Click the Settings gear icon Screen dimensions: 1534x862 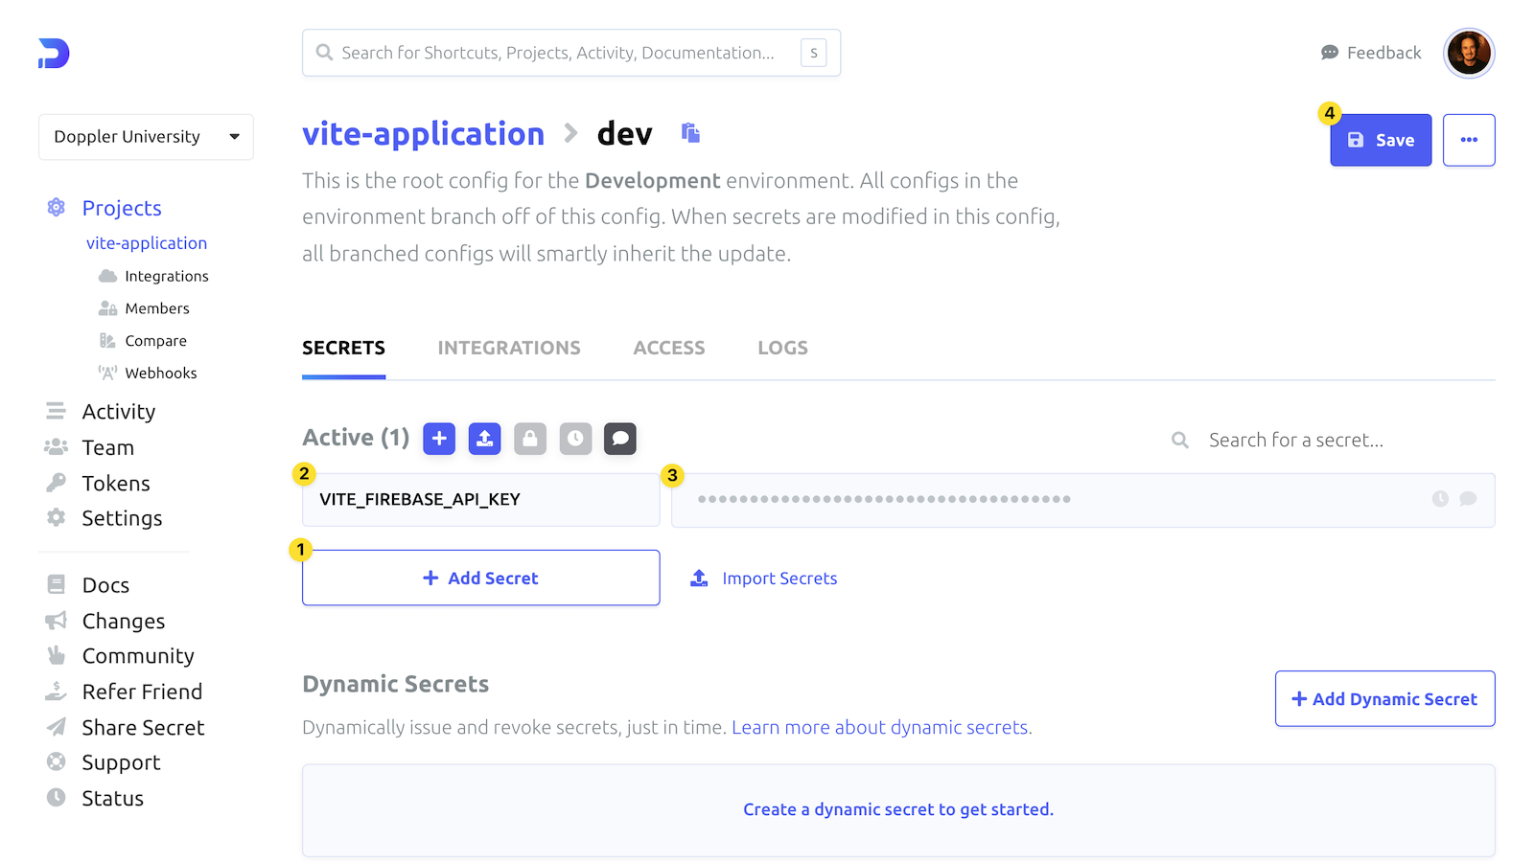coord(57,517)
